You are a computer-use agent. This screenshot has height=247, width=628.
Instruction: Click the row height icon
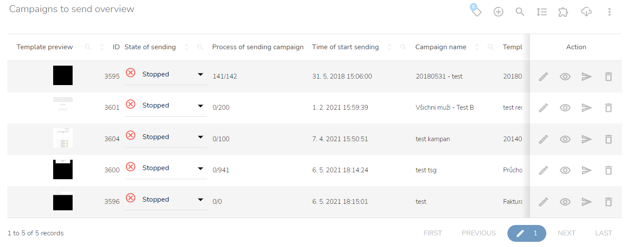coord(542,12)
